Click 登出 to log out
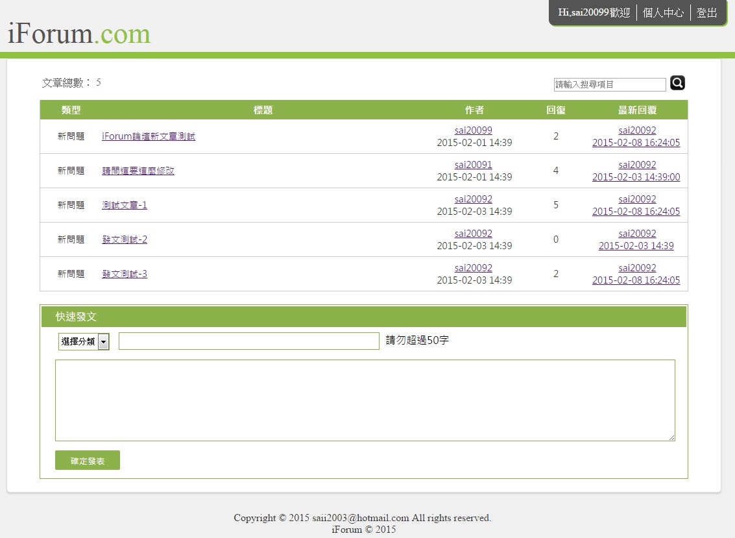 click(x=707, y=13)
